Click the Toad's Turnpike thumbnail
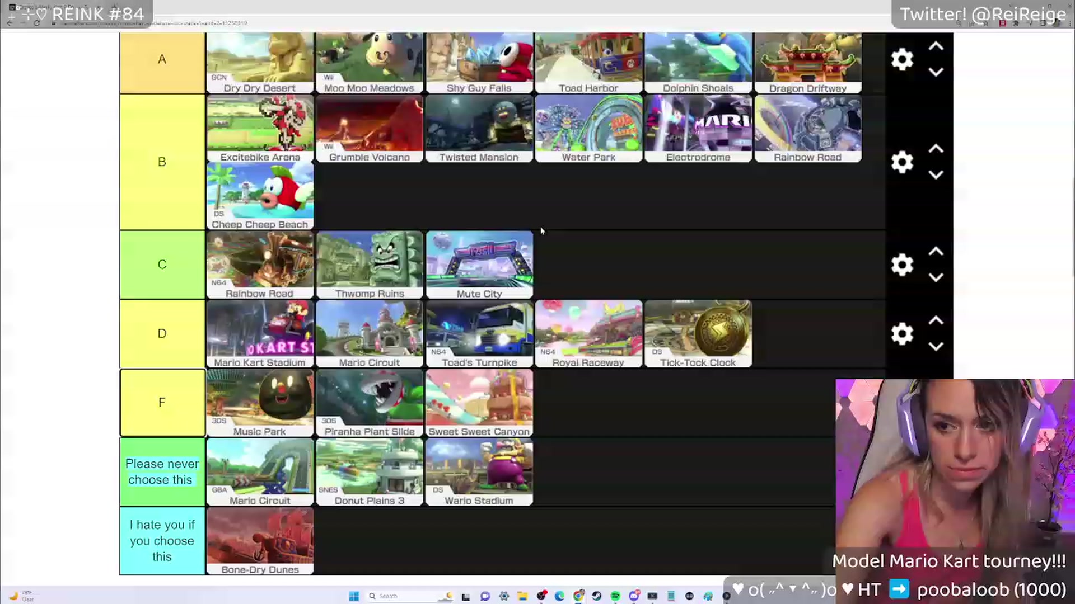Screen dimensions: 1075x604 (x=479, y=334)
